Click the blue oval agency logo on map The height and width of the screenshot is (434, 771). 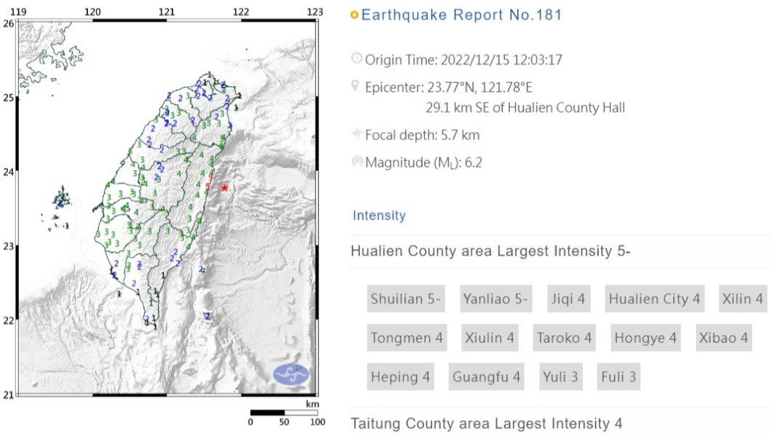click(291, 375)
